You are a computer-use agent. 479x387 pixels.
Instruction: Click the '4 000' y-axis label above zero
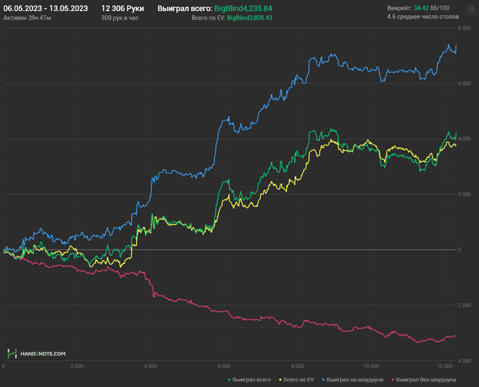[x=465, y=139]
